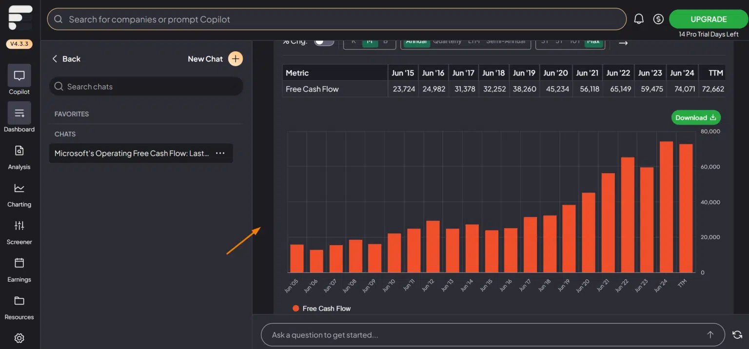The image size is (749, 349).
Task: Switch units to billions with B
Action: pyautogui.click(x=385, y=42)
